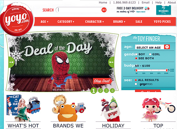Expand the Category menu

(66, 22)
